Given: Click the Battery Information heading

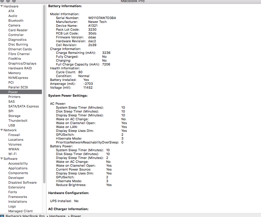Looking at the screenshot, I should point(65,6).
